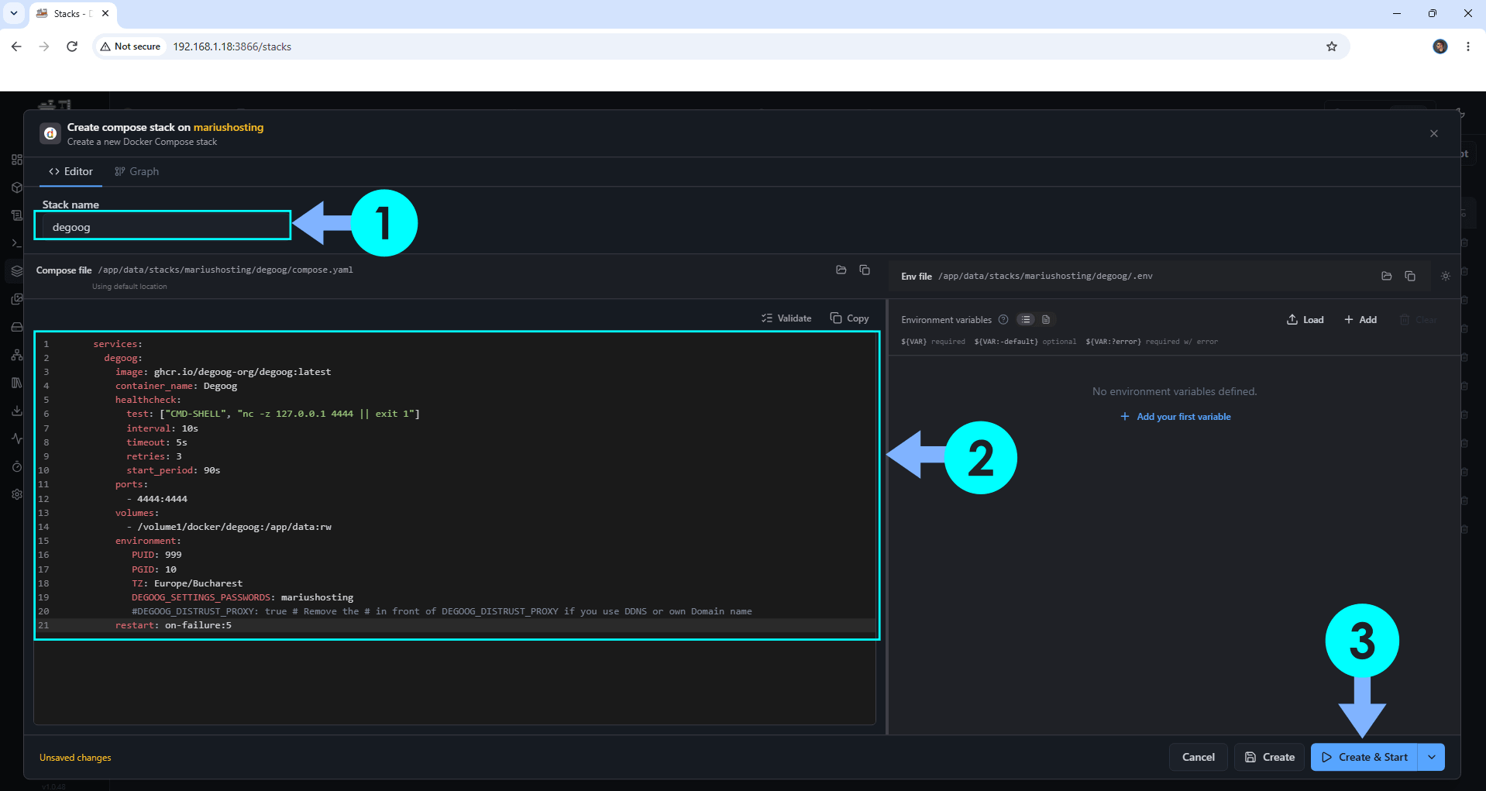This screenshot has height=791, width=1486.
Task: Copy the env file path icon
Action: click(1410, 276)
